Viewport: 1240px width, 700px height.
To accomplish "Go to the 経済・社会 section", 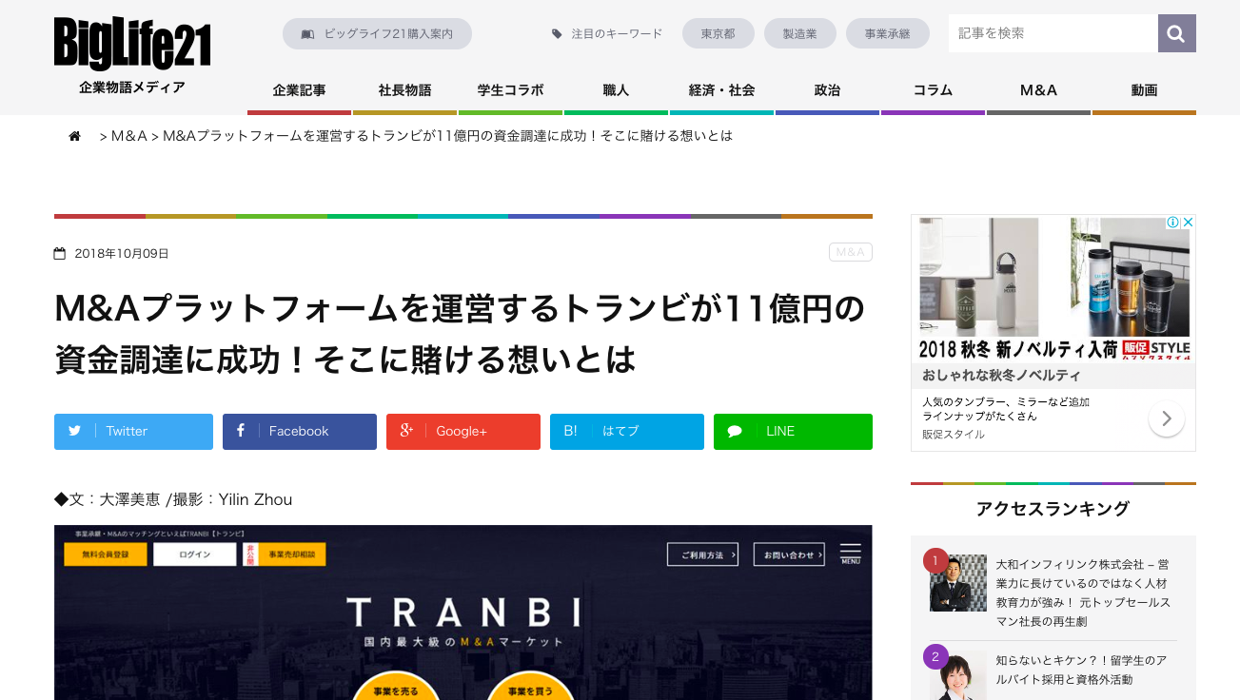I will pyautogui.click(x=721, y=91).
